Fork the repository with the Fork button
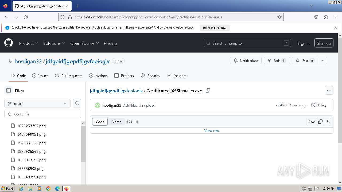The width and height of the screenshot is (342, 192). click(277, 61)
